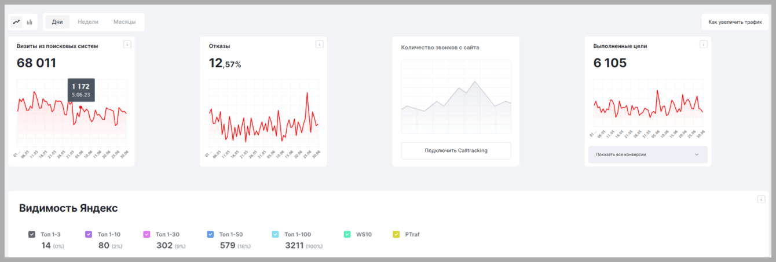Viewport: 776px width, 262px height.
Task: Switch to line chart view icon
Action: click(16, 22)
